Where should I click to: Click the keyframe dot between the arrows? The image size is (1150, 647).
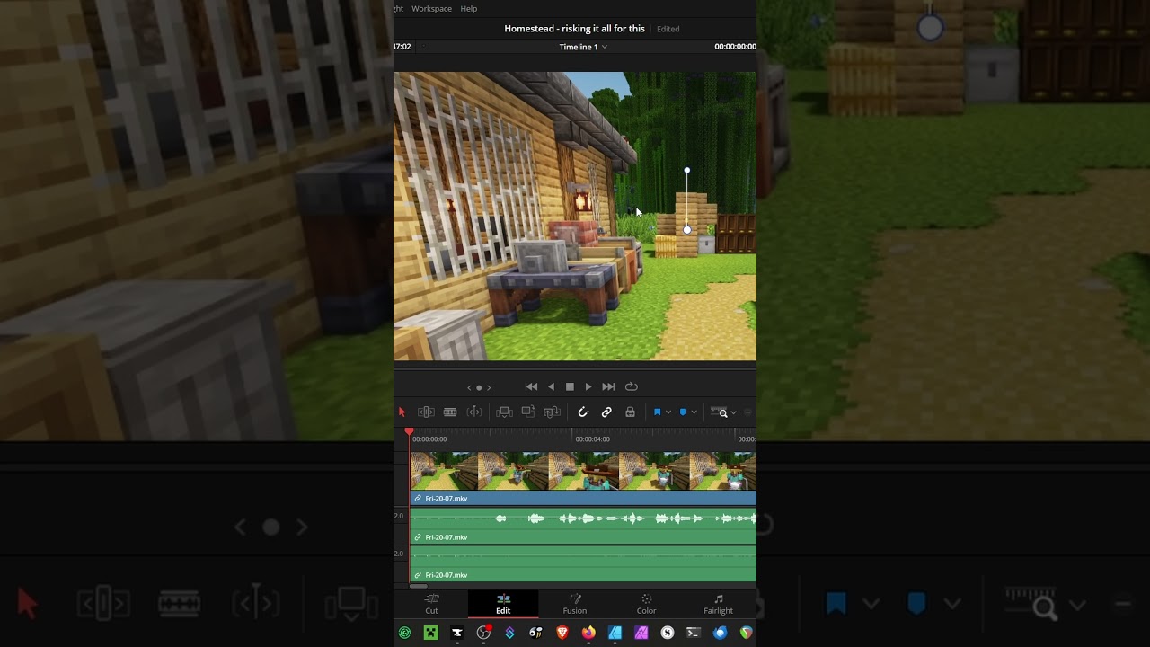click(479, 387)
